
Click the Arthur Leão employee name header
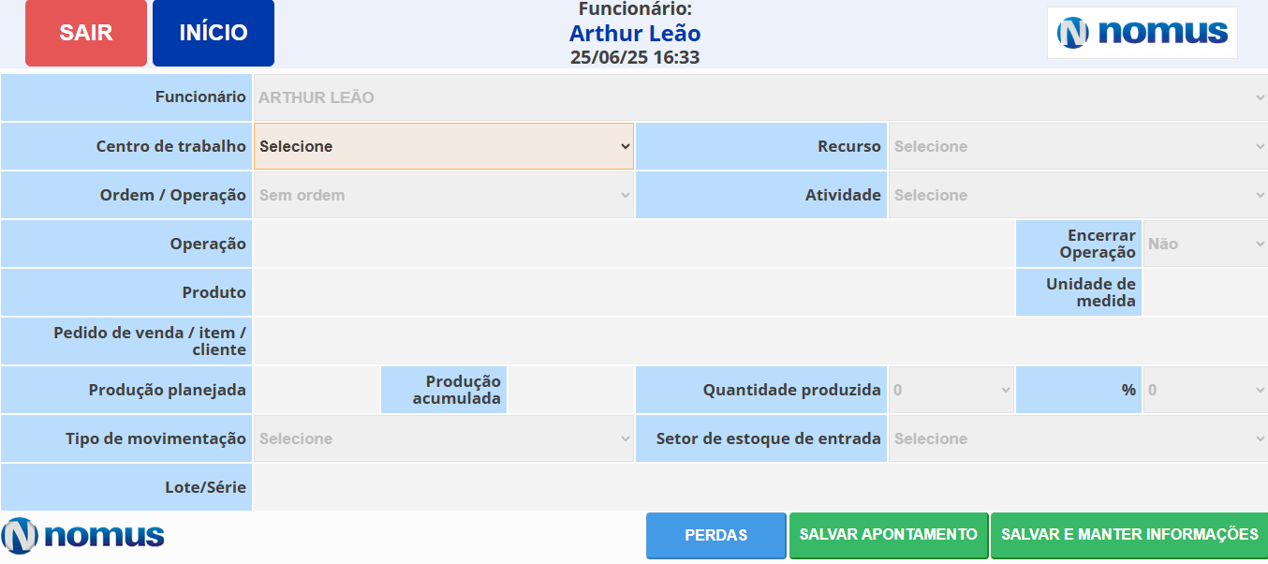634,34
